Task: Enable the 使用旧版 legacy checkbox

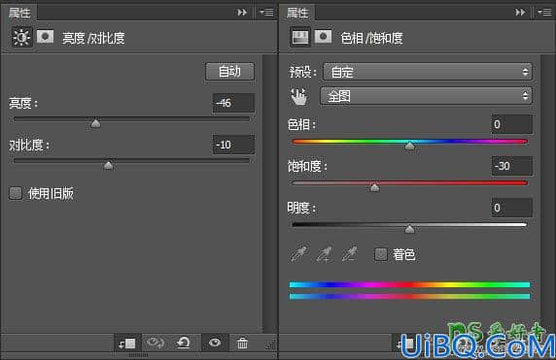Action: click(x=16, y=194)
